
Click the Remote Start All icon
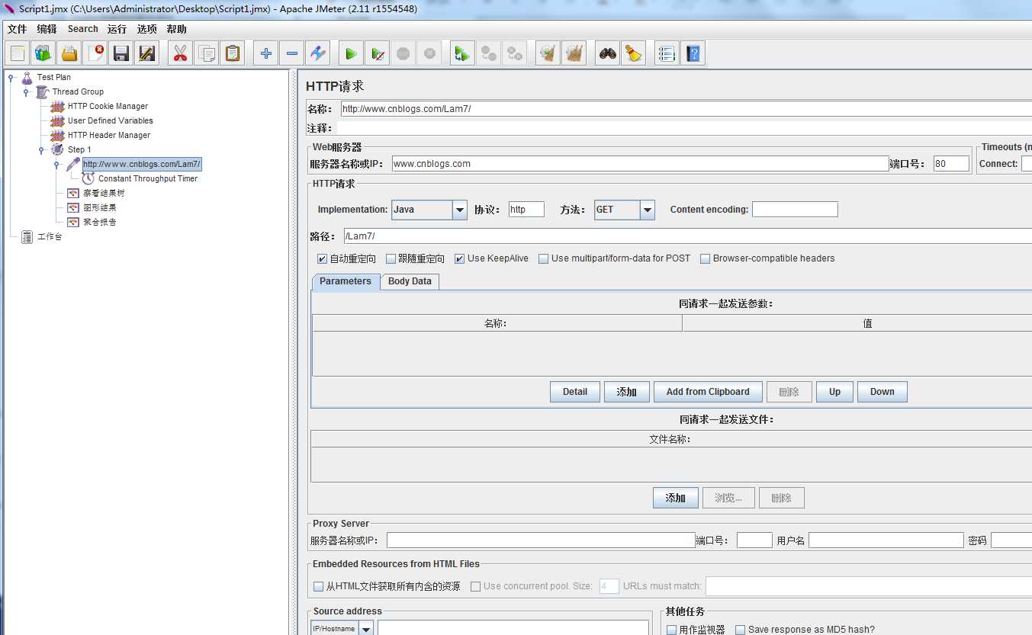pos(461,53)
